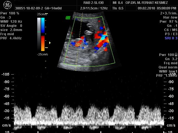Click the spectral Doppler baseline
This screenshot has height=133, width=178.
(89, 126)
